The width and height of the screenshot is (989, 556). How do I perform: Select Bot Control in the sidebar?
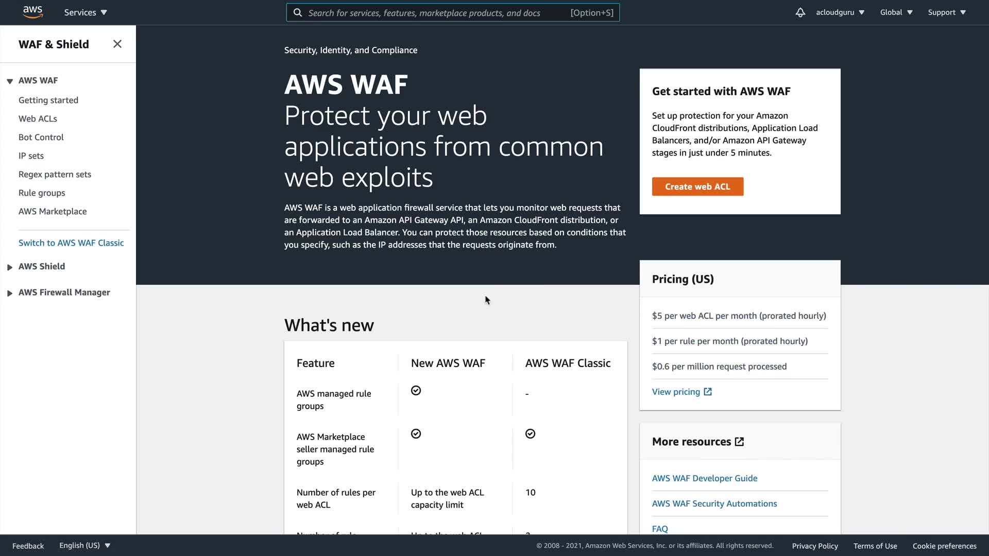click(x=41, y=137)
